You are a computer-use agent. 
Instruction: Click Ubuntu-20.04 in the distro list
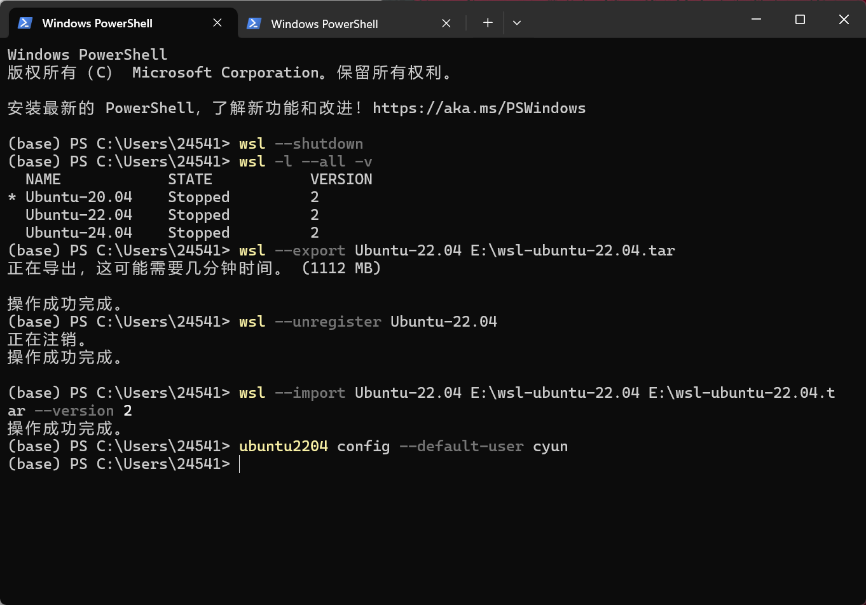click(79, 197)
